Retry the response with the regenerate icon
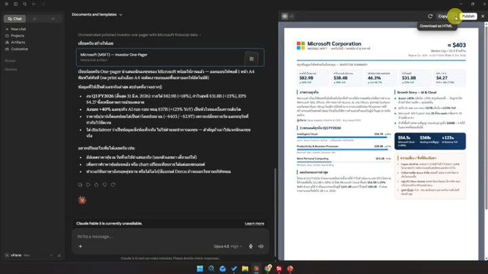The image size is (488, 274). click(113, 185)
